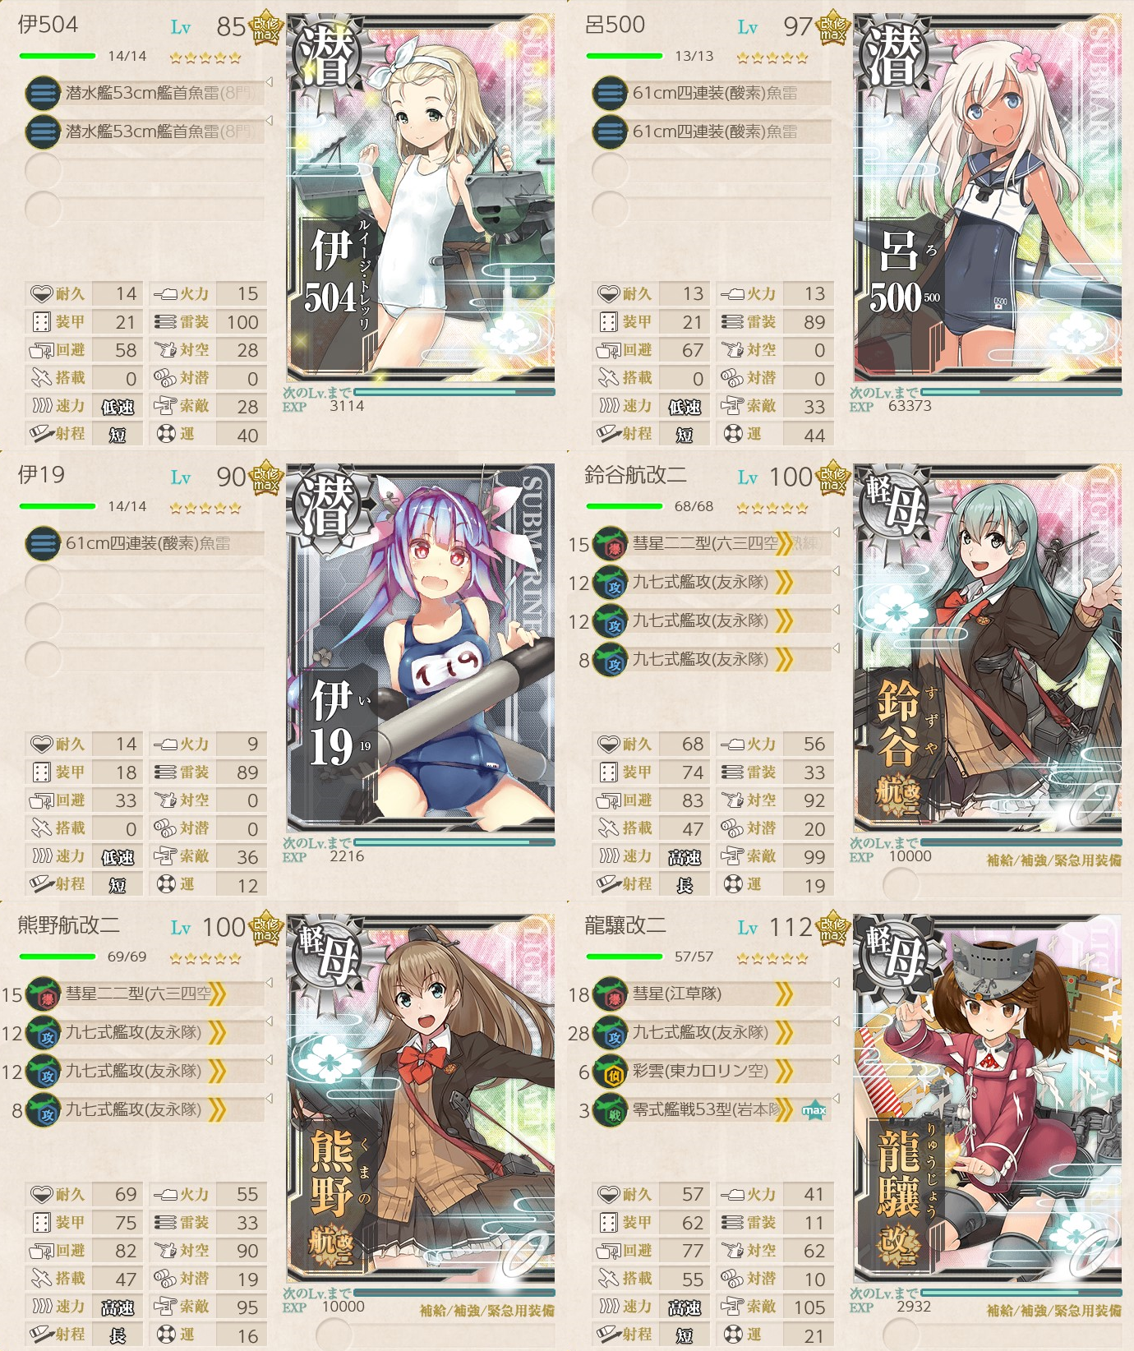This screenshot has height=1351, width=1134.
Task: Click Ryujo's 彩雲(東カロリン空) recon plane icon
Action: (610, 1071)
